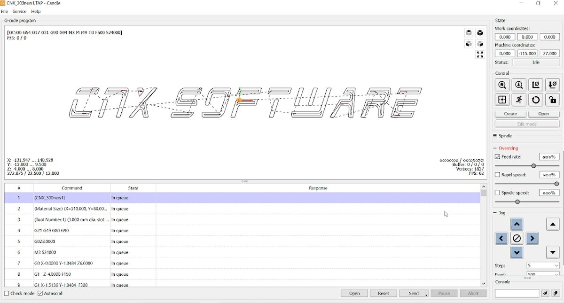
Task: Click the Home control button with magnifier icon
Action: coord(502,85)
